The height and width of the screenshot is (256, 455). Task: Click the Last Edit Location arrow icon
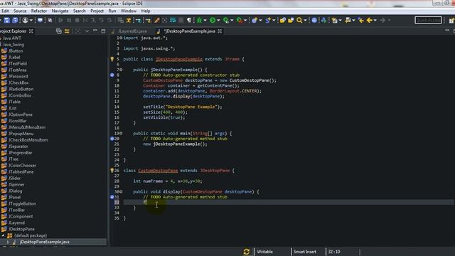(360, 20)
